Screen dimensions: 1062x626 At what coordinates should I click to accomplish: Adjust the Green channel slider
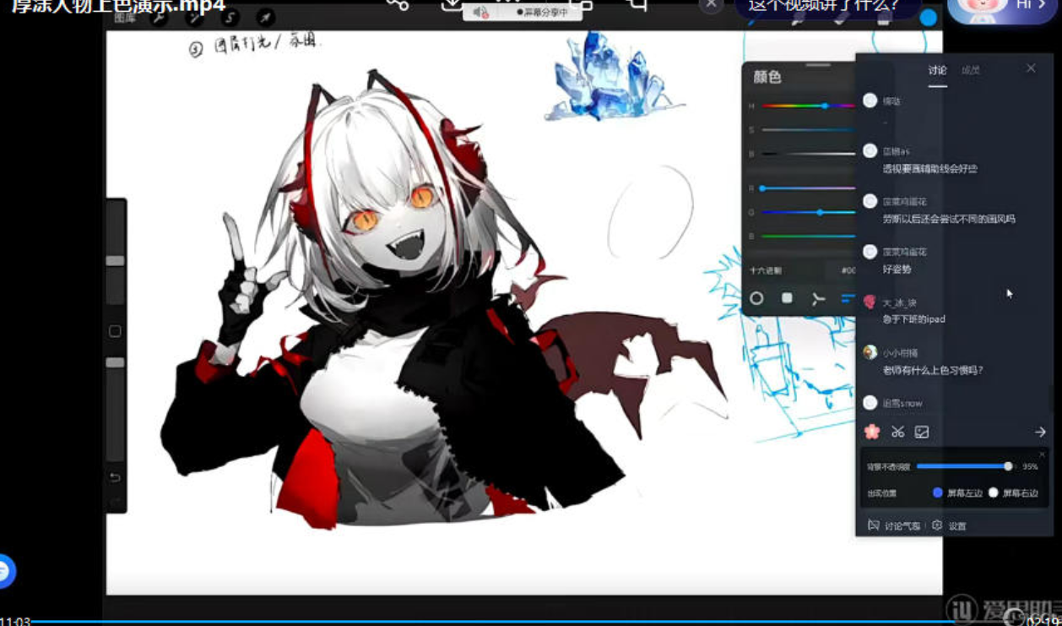[x=809, y=212]
